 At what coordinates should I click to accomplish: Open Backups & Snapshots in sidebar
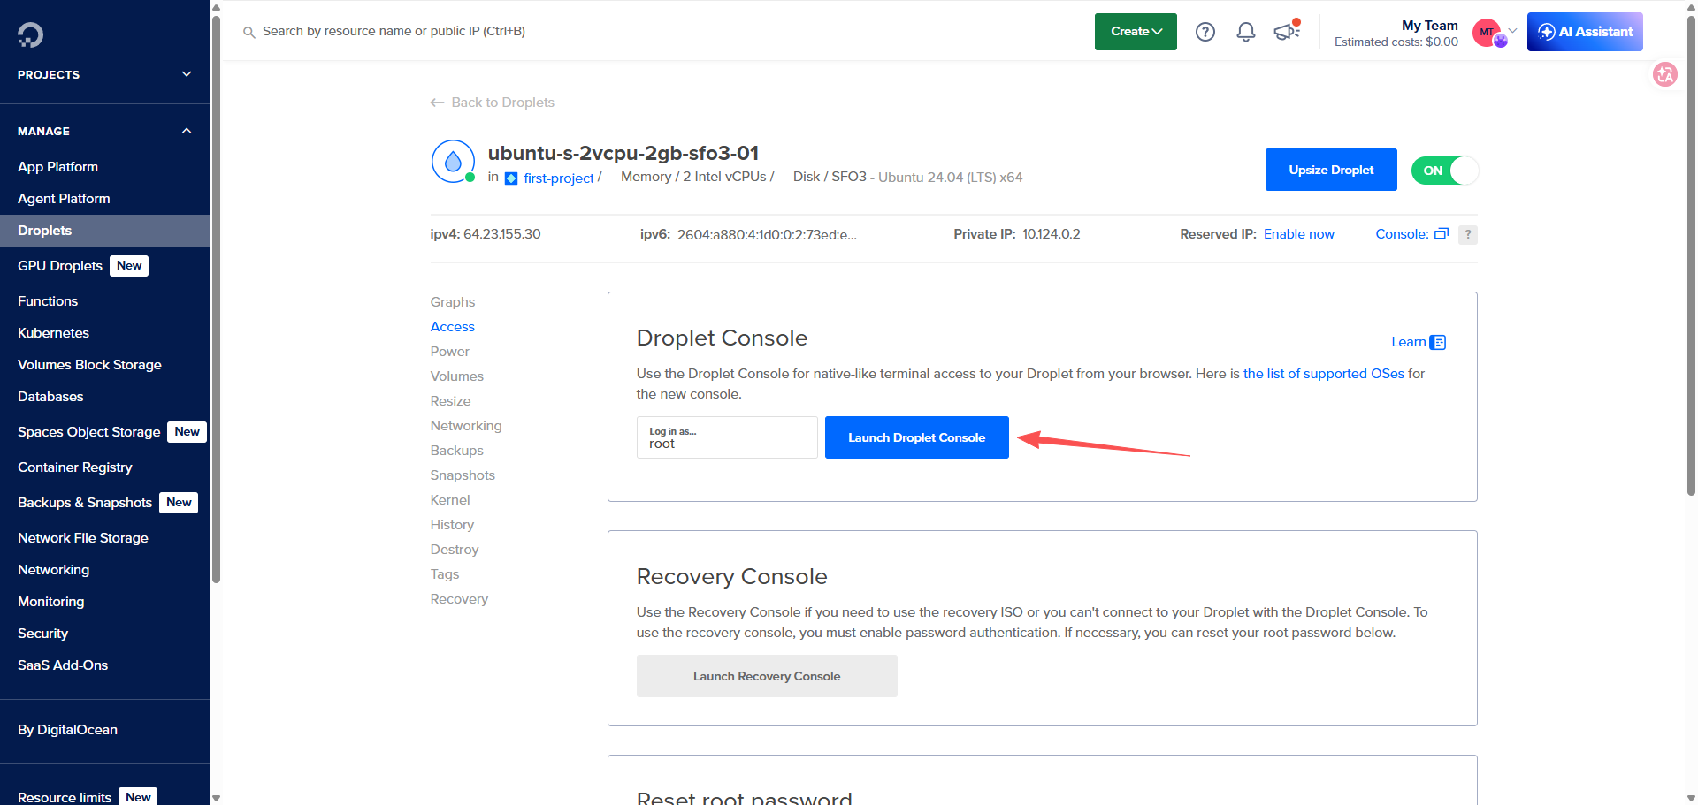(x=85, y=503)
